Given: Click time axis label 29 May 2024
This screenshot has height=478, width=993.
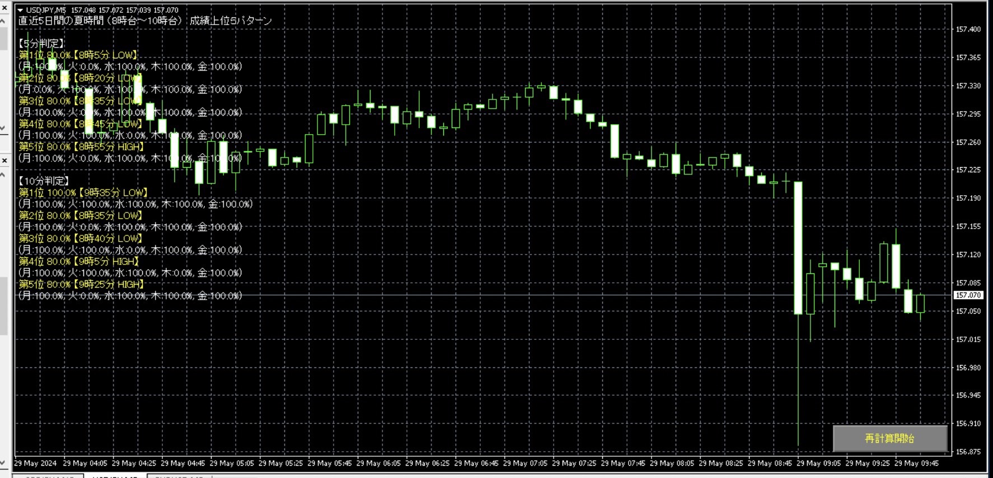Looking at the screenshot, I should (x=35, y=463).
